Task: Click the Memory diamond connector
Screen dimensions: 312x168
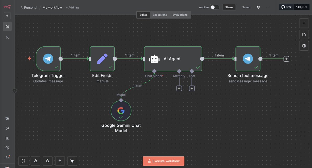Action: coord(179,71)
